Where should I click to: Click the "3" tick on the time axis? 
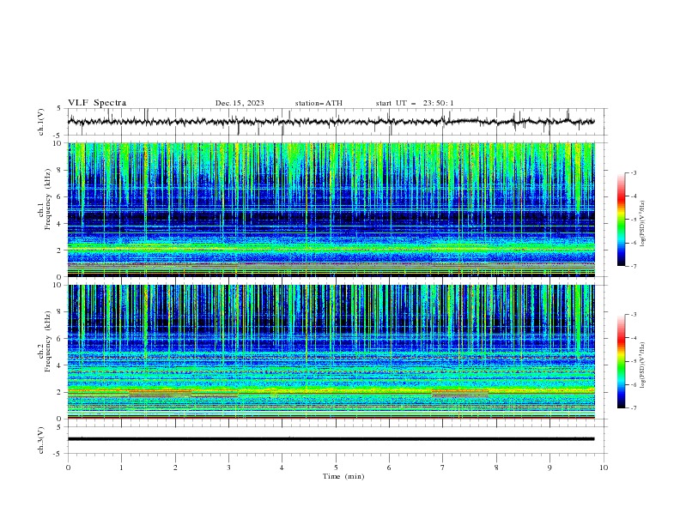pyautogui.click(x=228, y=468)
